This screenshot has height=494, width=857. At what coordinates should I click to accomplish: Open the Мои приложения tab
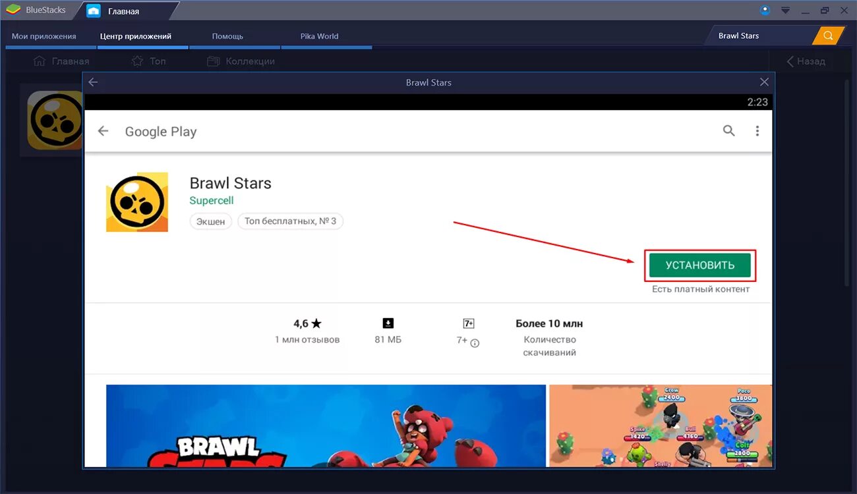[44, 36]
